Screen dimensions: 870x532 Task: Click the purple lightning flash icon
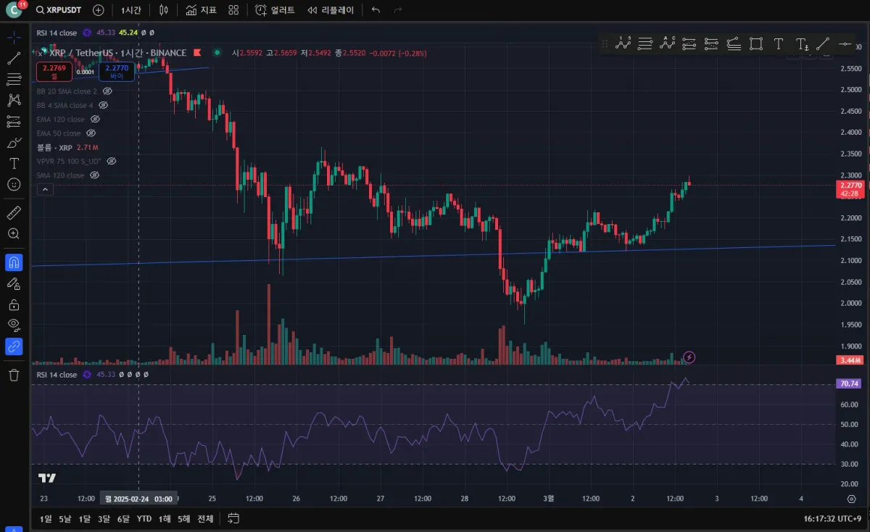[689, 357]
